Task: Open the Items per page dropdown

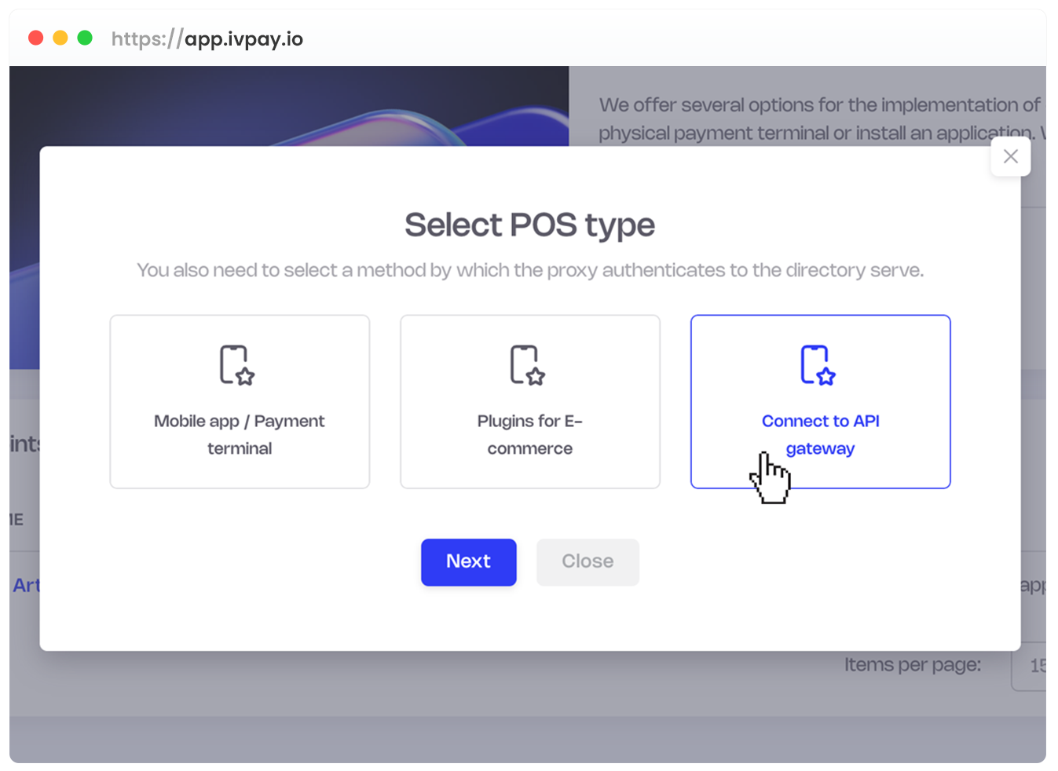Action: pos(1031,666)
